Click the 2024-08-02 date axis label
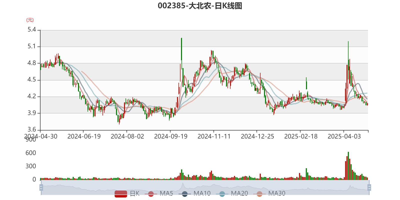 pyautogui.click(x=127, y=136)
